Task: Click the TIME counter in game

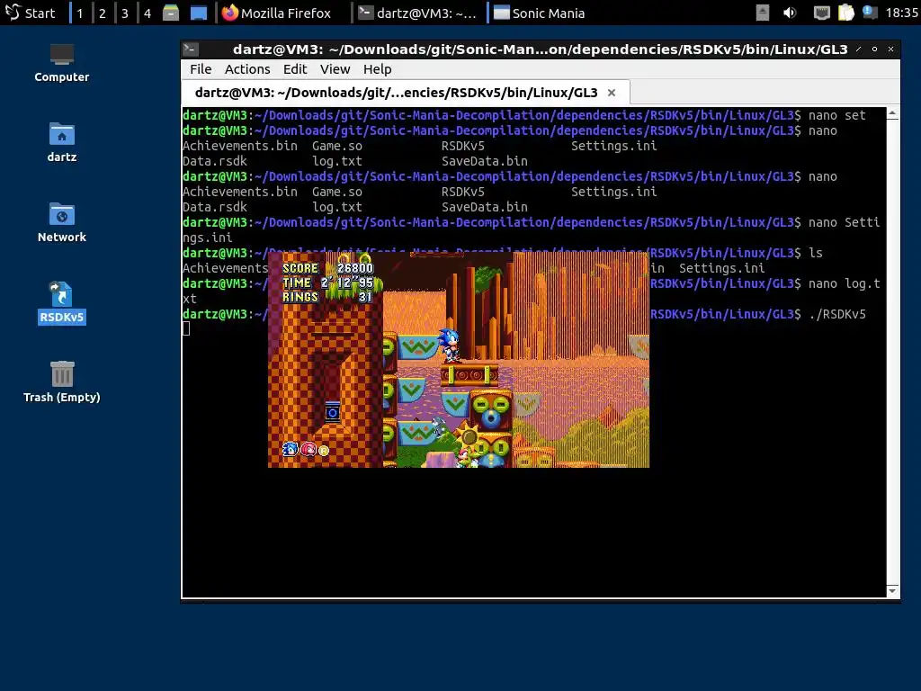Action: [327, 283]
